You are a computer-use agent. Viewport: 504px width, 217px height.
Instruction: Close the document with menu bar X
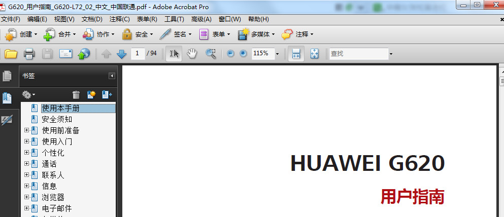coord(502,19)
